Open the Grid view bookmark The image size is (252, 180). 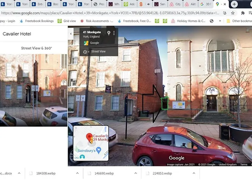(67, 21)
